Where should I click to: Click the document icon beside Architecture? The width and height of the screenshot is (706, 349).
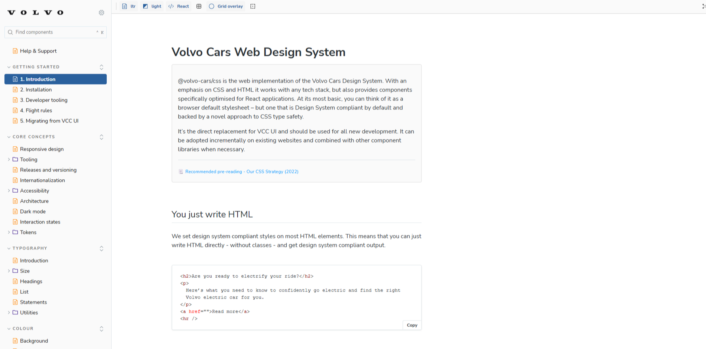[x=15, y=201]
